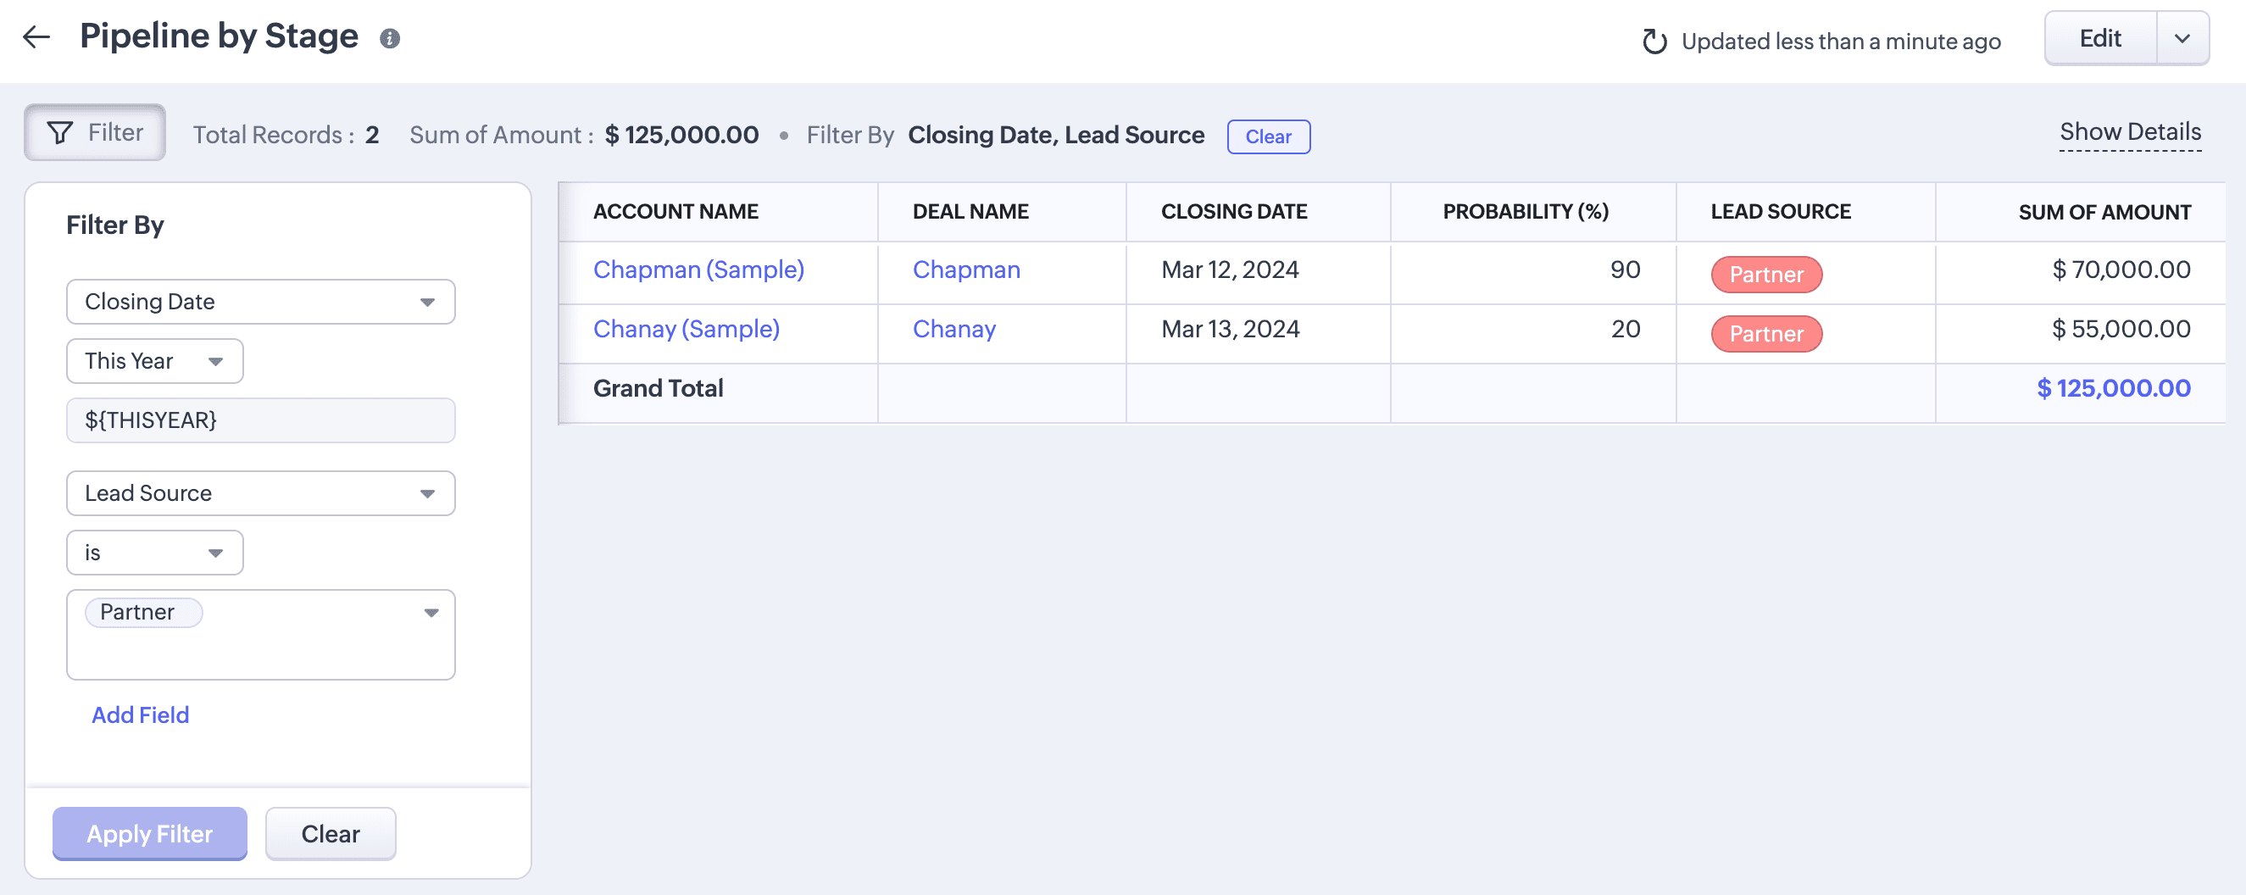
Task: Click Clear button in filter panel
Action: (x=330, y=834)
